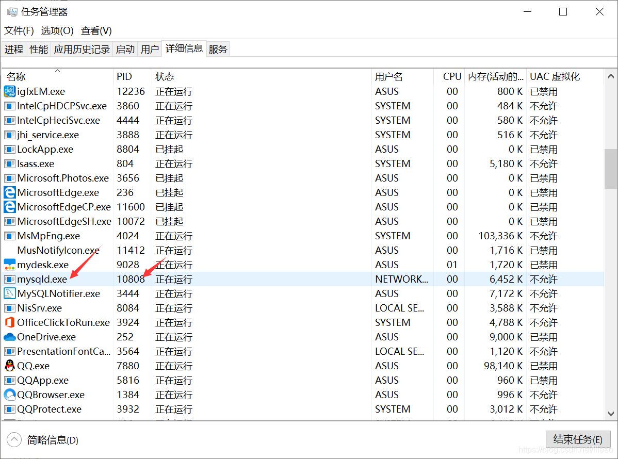Sort by the 名称 column header

(58, 76)
